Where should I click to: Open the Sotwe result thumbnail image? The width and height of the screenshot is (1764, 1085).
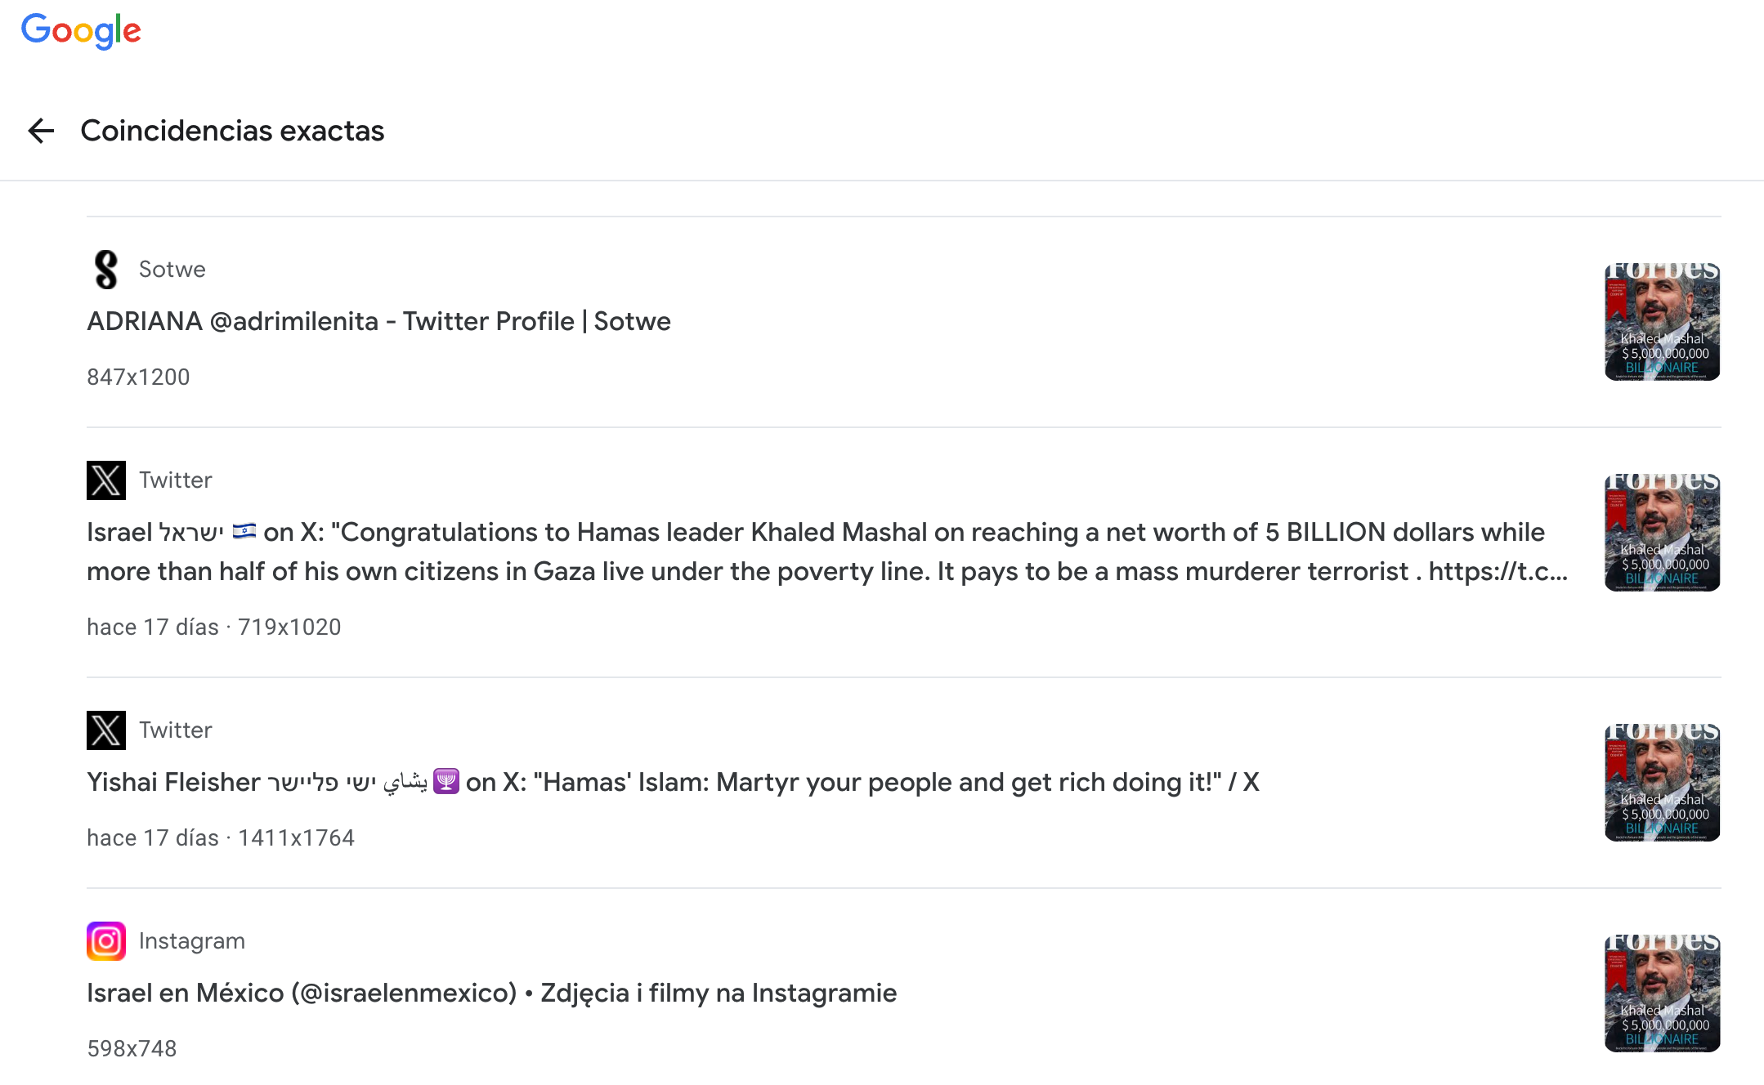[x=1662, y=322]
